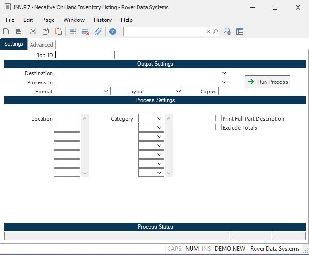Enable Print Full Part Description checkbox

(219, 119)
